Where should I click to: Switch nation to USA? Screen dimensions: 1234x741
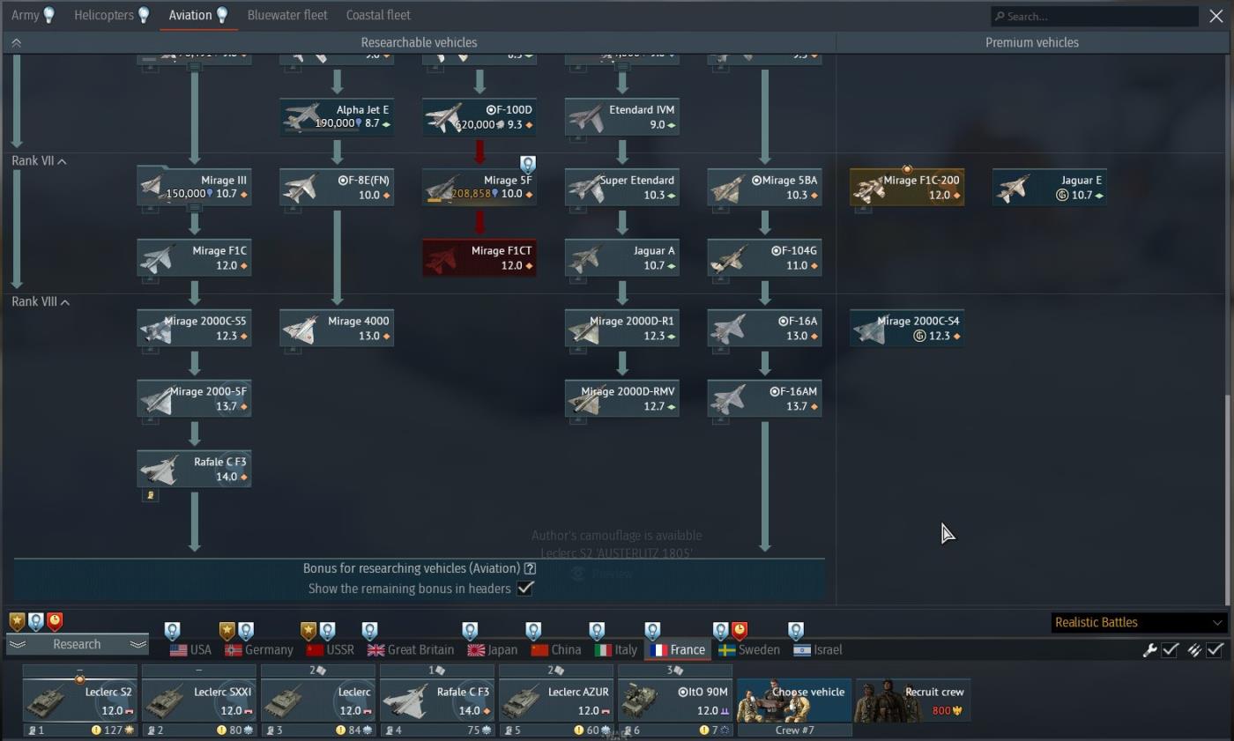(x=190, y=649)
